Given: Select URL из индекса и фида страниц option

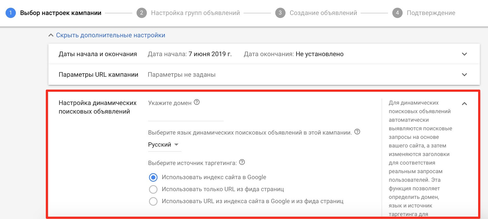Looking at the screenshot, I should pyautogui.click(x=153, y=201).
